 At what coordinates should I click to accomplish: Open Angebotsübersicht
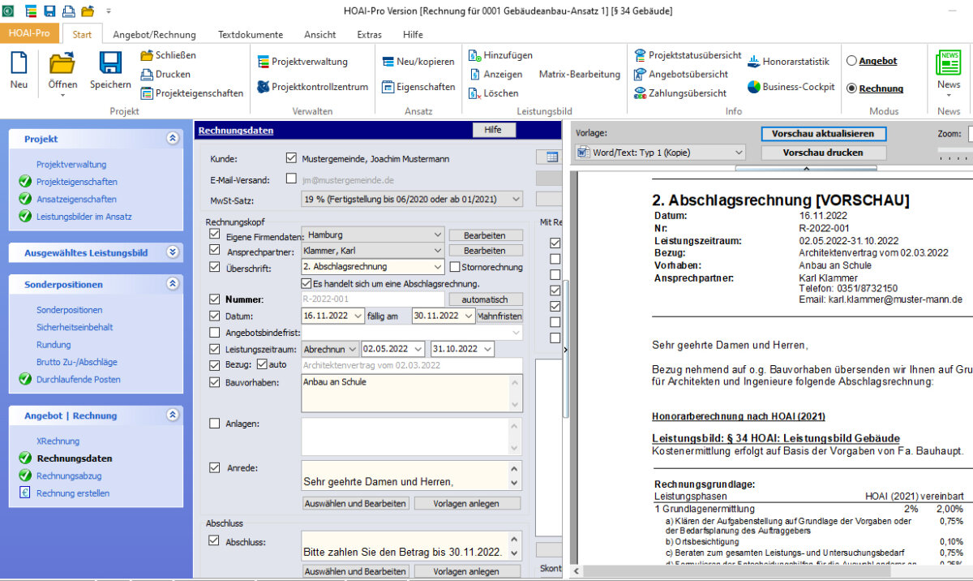point(680,74)
